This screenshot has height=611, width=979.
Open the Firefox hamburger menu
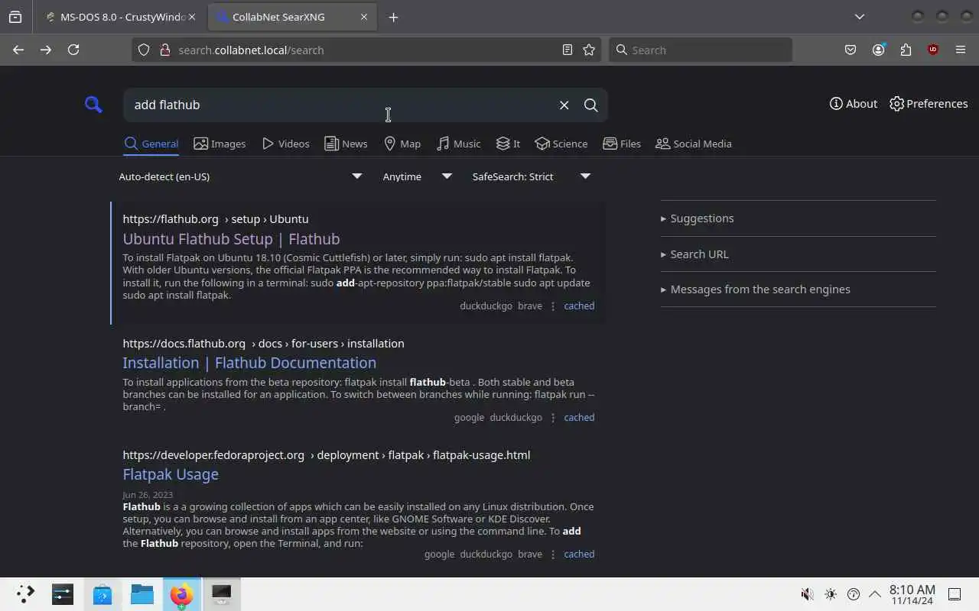[961, 50]
